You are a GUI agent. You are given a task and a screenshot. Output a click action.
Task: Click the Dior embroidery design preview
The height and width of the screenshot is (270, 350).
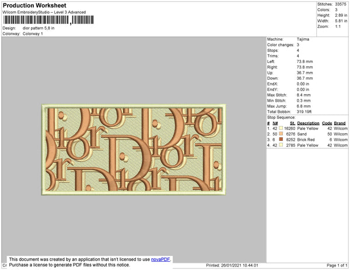coord(133,149)
